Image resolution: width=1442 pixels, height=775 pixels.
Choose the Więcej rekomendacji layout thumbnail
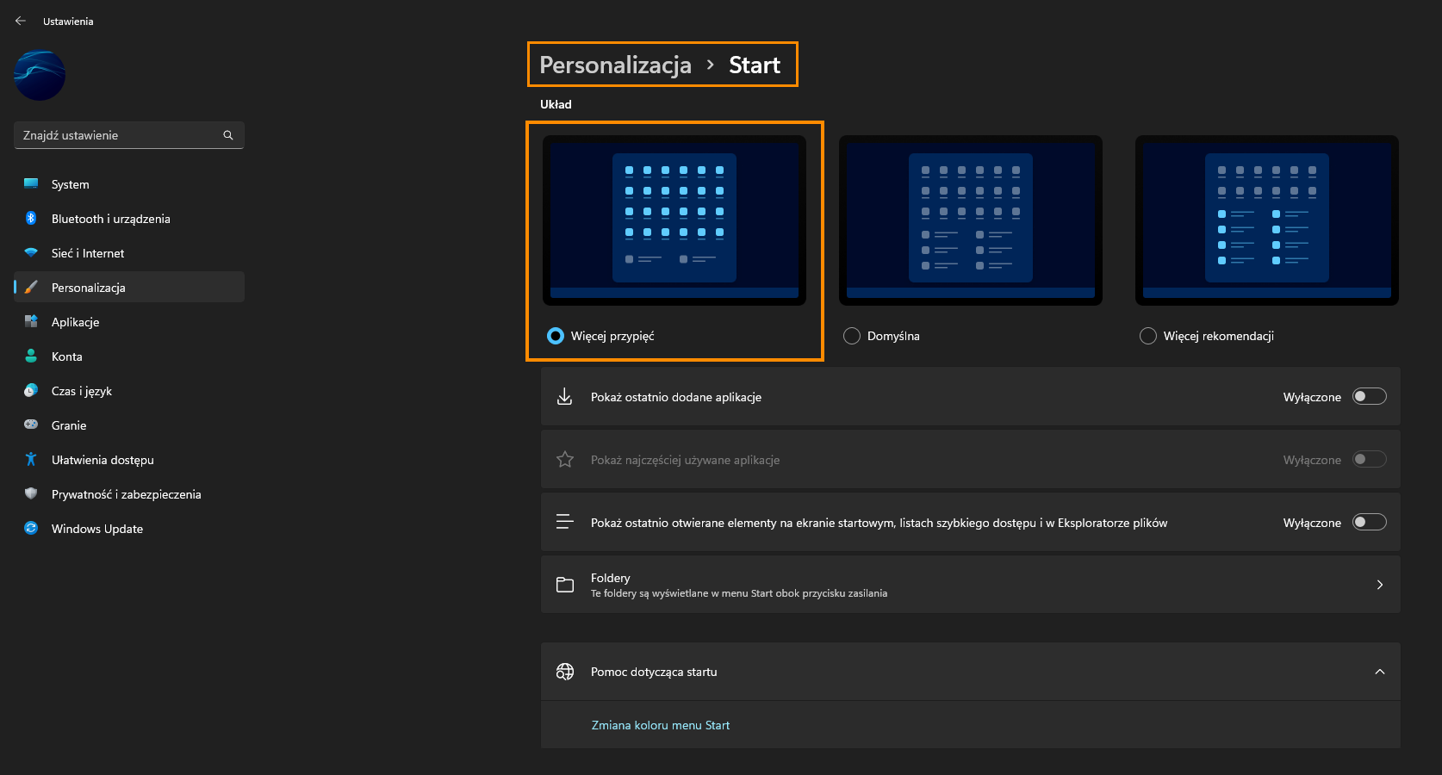coord(1267,220)
